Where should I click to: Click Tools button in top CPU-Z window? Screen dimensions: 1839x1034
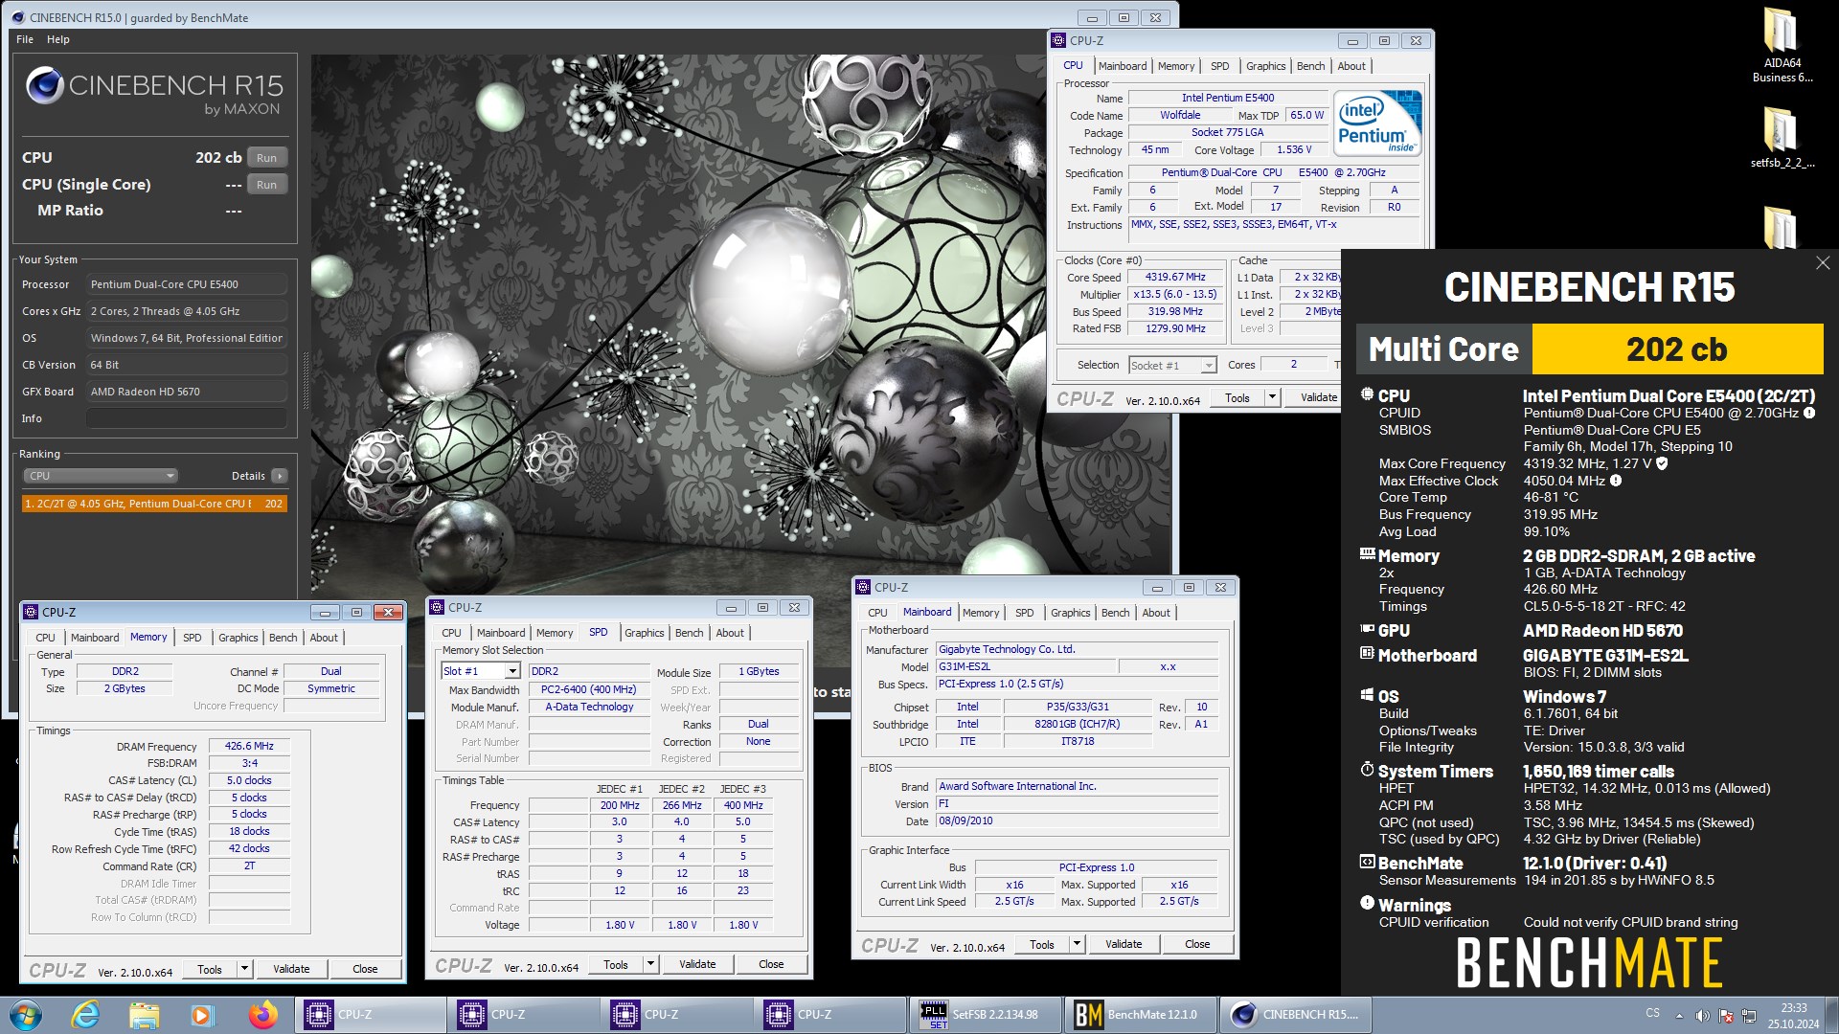click(1237, 397)
